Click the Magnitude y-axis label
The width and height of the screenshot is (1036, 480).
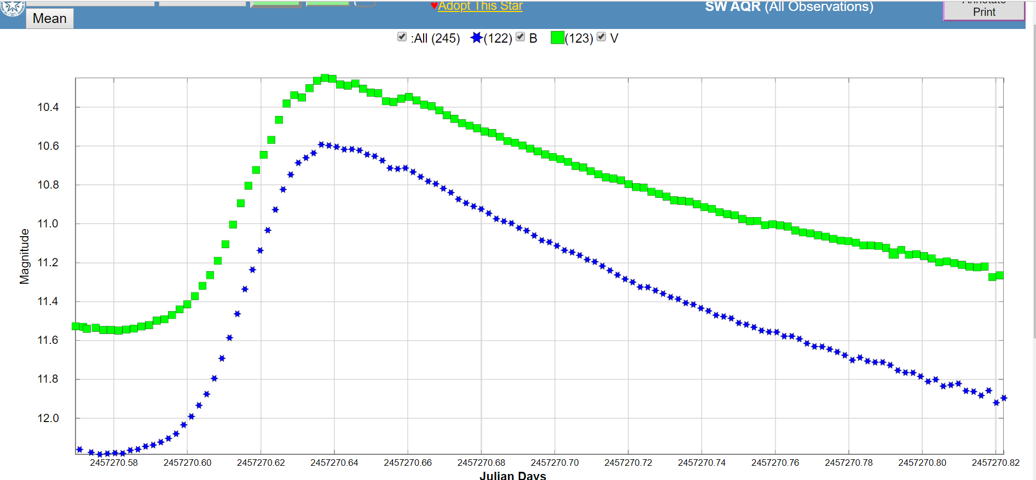[x=25, y=256]
